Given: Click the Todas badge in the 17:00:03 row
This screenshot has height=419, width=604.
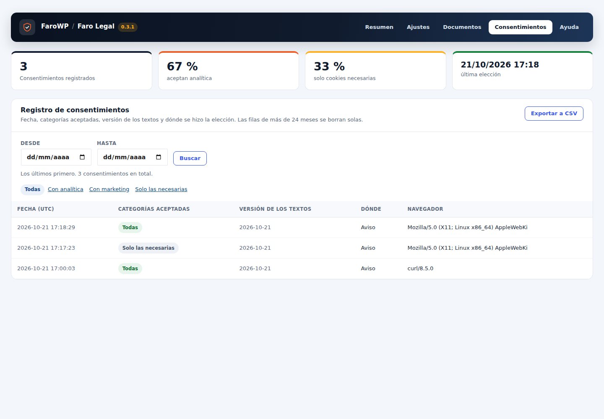Looking at the screenshot, I should click(130, 269).
